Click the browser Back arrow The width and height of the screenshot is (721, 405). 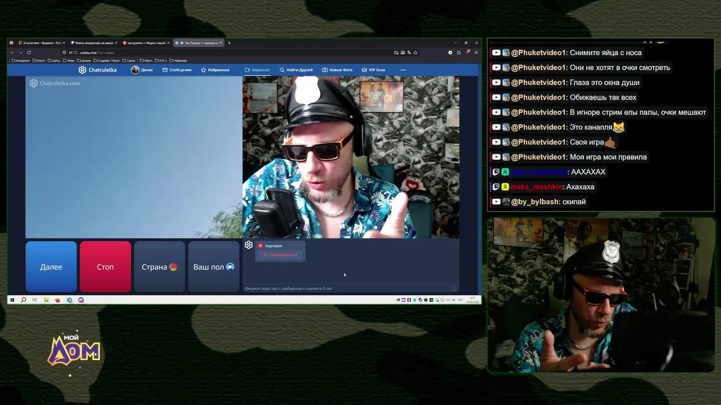pos(12,52)
